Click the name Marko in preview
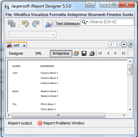 click(15, 91)
